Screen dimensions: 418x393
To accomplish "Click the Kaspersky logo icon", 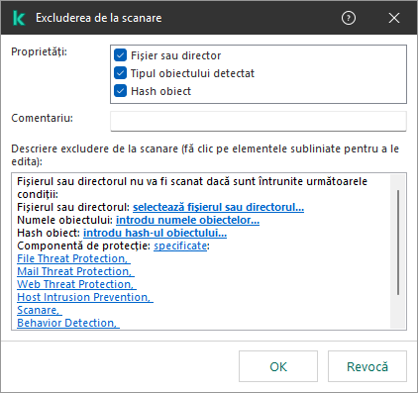I will click(19, 18).
